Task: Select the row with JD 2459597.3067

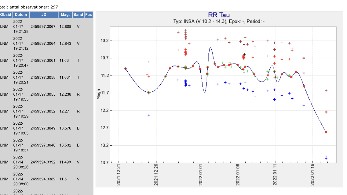Action: [x=43, y=27]
